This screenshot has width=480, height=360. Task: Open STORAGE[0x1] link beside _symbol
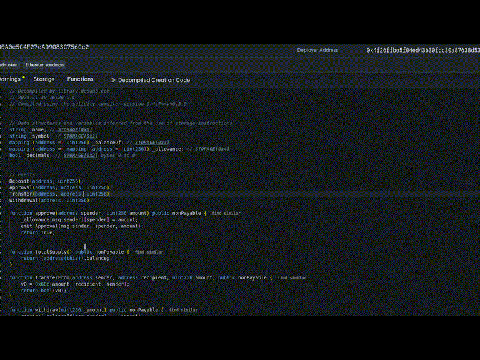(81, 136)
